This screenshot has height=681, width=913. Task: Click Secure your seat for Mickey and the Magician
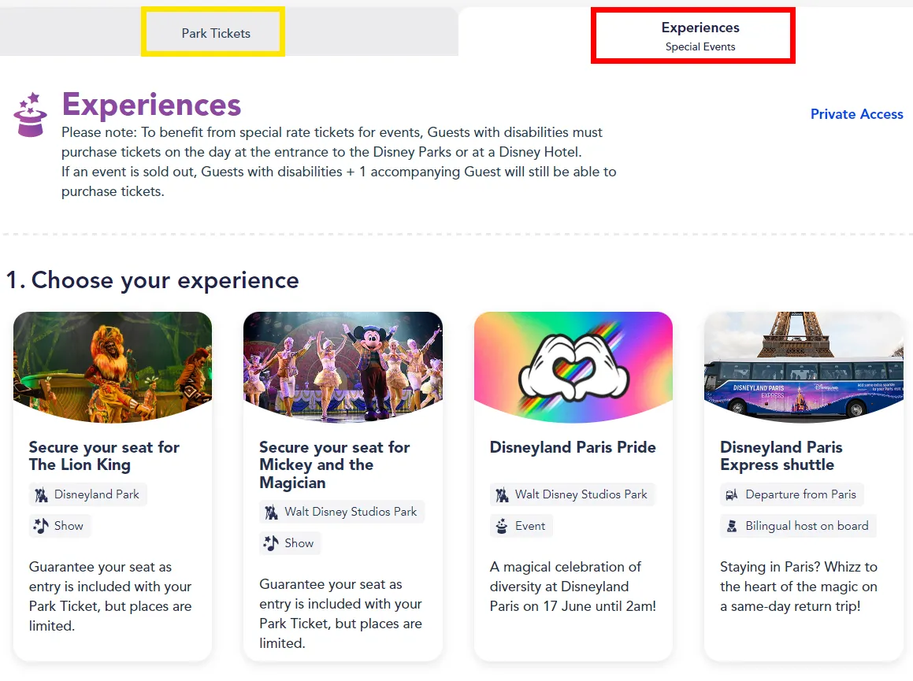(x=335, y=464)
